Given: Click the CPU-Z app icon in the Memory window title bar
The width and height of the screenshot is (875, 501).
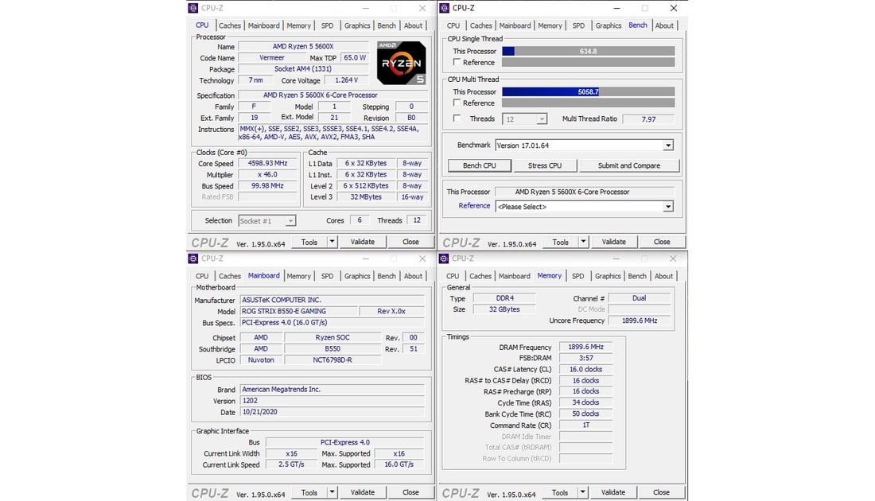Looking at the screenshot, I should point(444,258).
